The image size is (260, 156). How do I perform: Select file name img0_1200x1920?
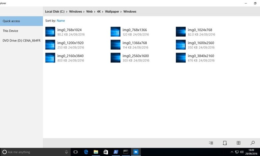click(70, 43)
